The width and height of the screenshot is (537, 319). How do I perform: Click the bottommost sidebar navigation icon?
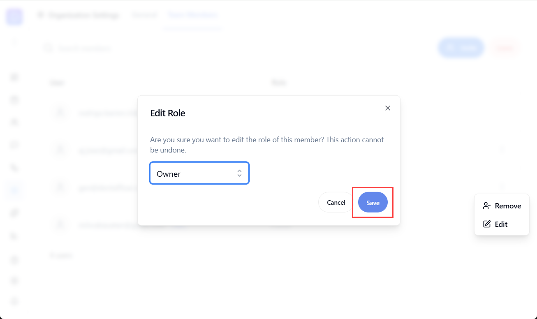[x=14, y=301]
